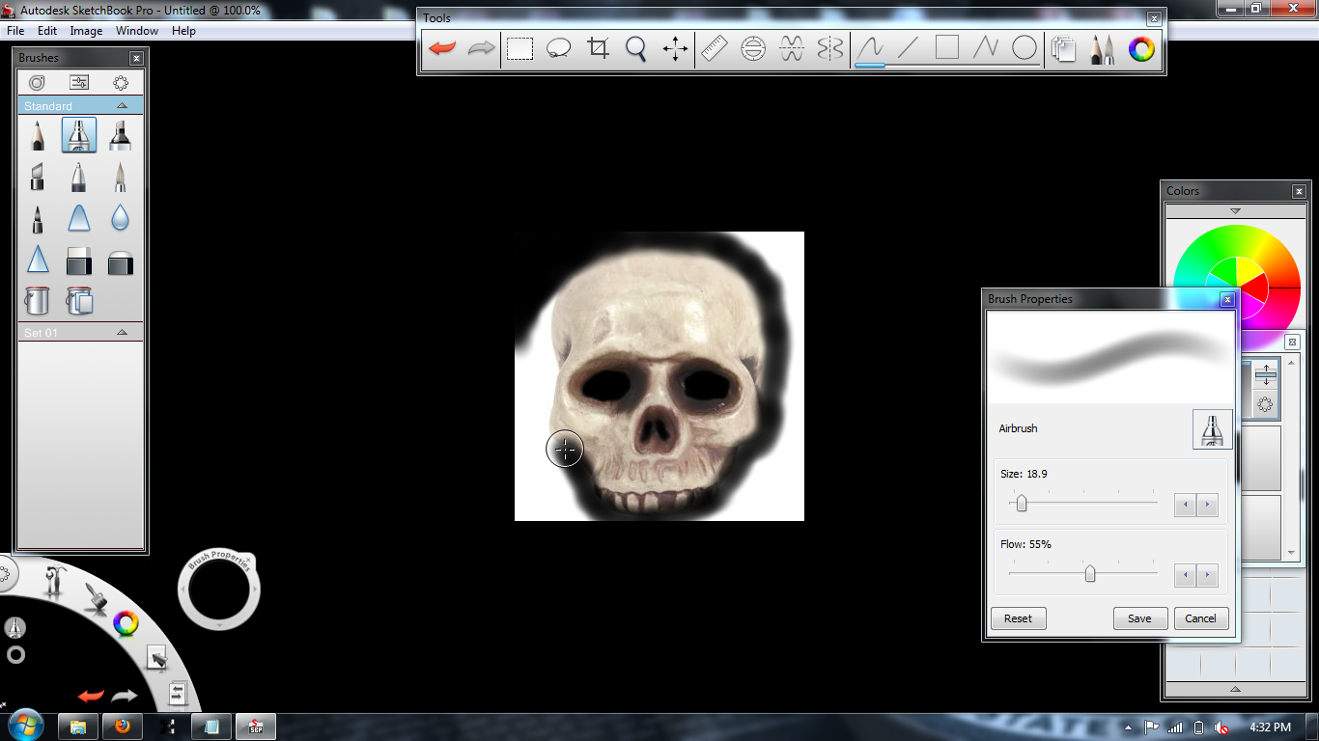Select the Move/Transform layer tool
Image resolution: width=1319 pixels, height=741 pixels.
tap(675, 48)
